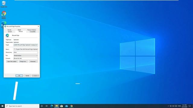The width and height of the screenshot is (193, 108).
Task: Open Task View from taskbar
Action: [47, 106]
